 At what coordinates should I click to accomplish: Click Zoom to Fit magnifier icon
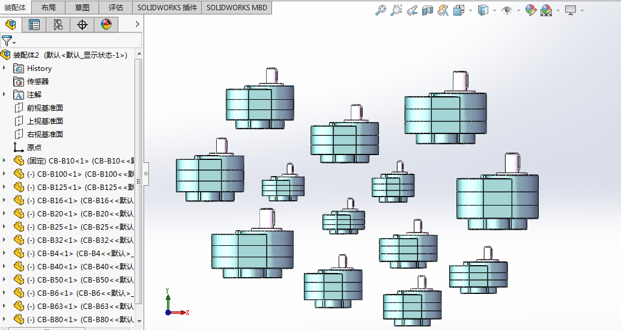coord(381,10)
